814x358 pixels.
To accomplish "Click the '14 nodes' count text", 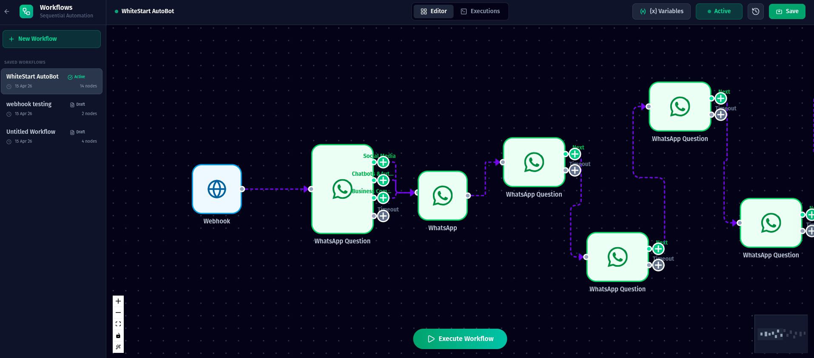I will 88,86.
